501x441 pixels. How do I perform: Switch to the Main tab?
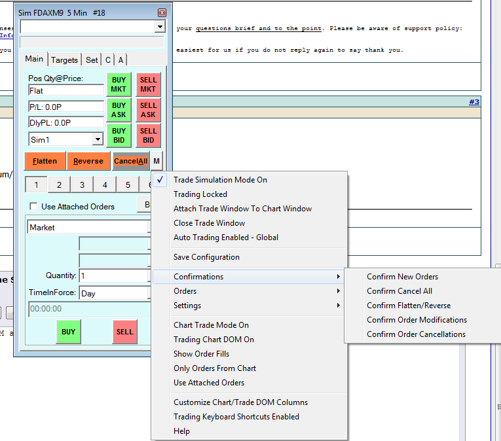tap(34, 59)
